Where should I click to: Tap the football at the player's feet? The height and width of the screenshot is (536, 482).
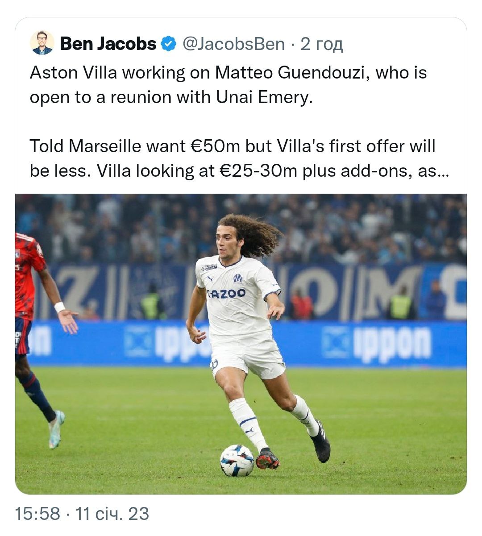point(237,460)
